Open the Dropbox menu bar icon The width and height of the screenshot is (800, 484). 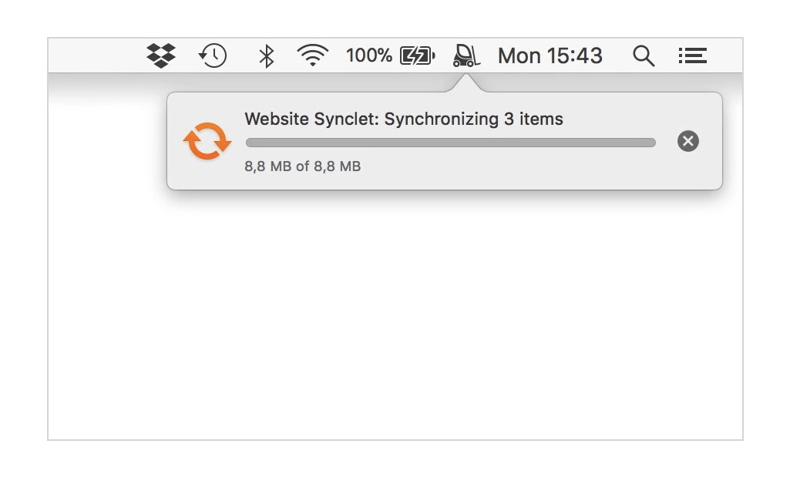[161, 55]
